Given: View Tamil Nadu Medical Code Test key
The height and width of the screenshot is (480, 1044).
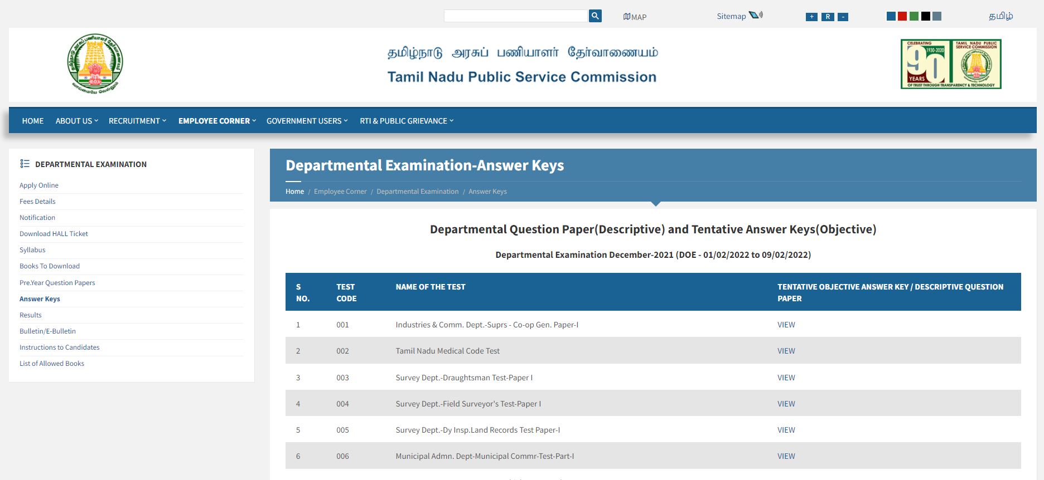Looking at the screenshot, I should (786, 351).
